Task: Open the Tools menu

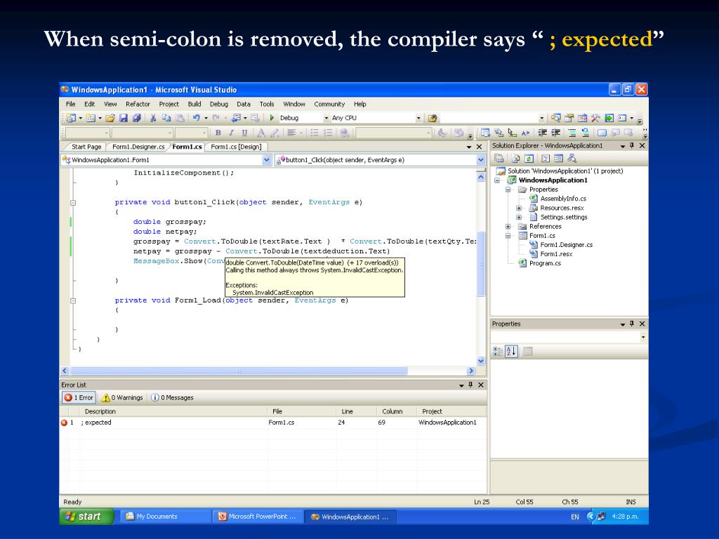Action: (266, 104)
